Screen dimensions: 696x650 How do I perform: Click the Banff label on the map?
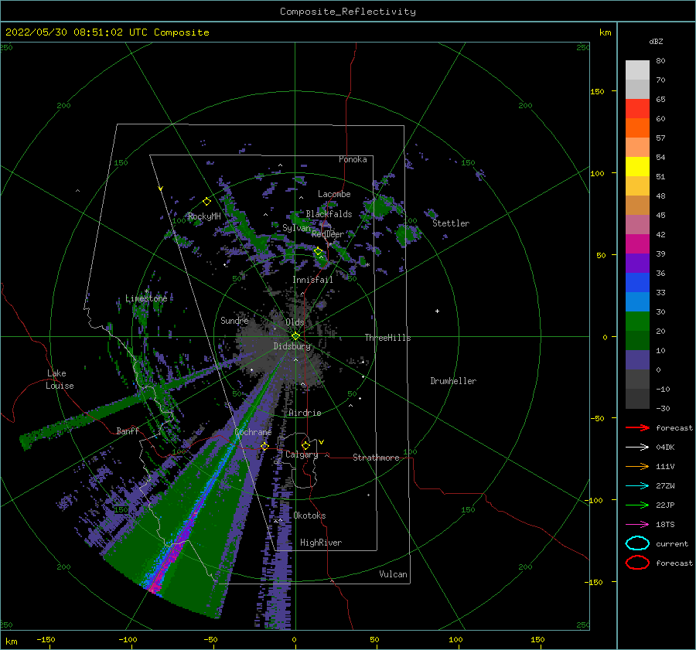128,430
